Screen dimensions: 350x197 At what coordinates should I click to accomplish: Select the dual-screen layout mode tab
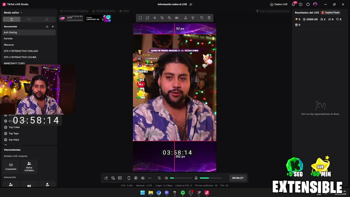46,19
